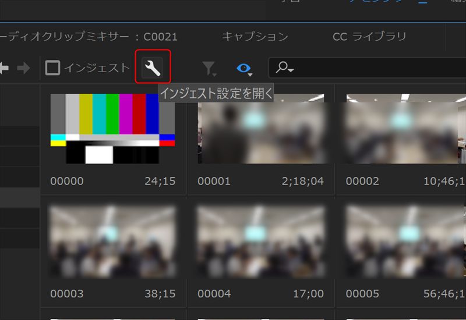The width and height of the screenshot is (466, 320).
Task: Select clip 00004 thumbnail
Action: pyautogui.click(x=260, y=240)
